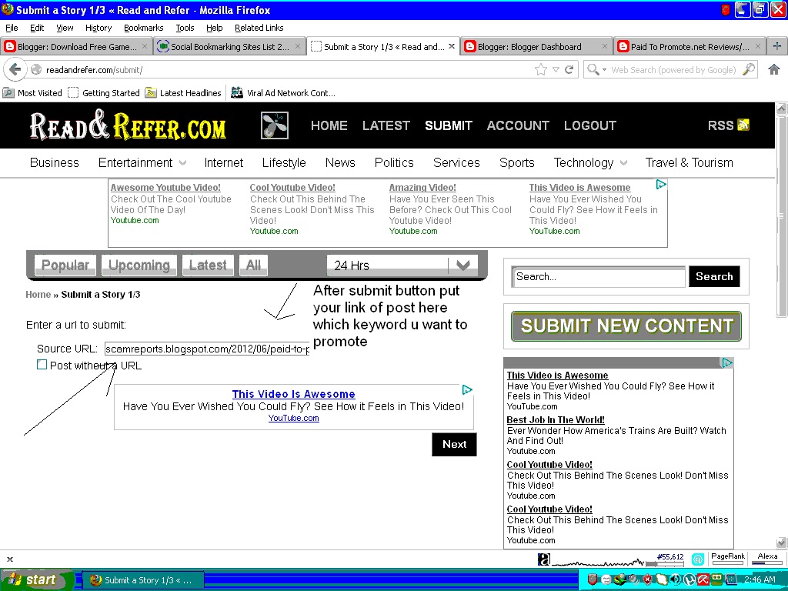Expand the Entertainment category arrow
This screenshot has height=591, width=788.
pos(183,163)
